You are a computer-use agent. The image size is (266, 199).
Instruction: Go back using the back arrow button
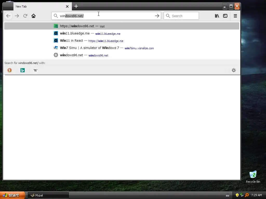[8, 16]
